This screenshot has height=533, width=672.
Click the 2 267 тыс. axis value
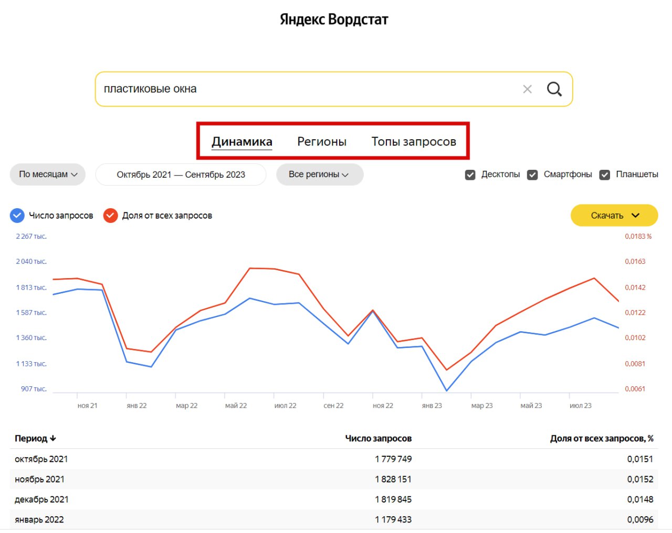(x=31, y=237)
